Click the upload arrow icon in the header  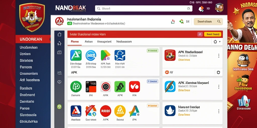[173, 21]
